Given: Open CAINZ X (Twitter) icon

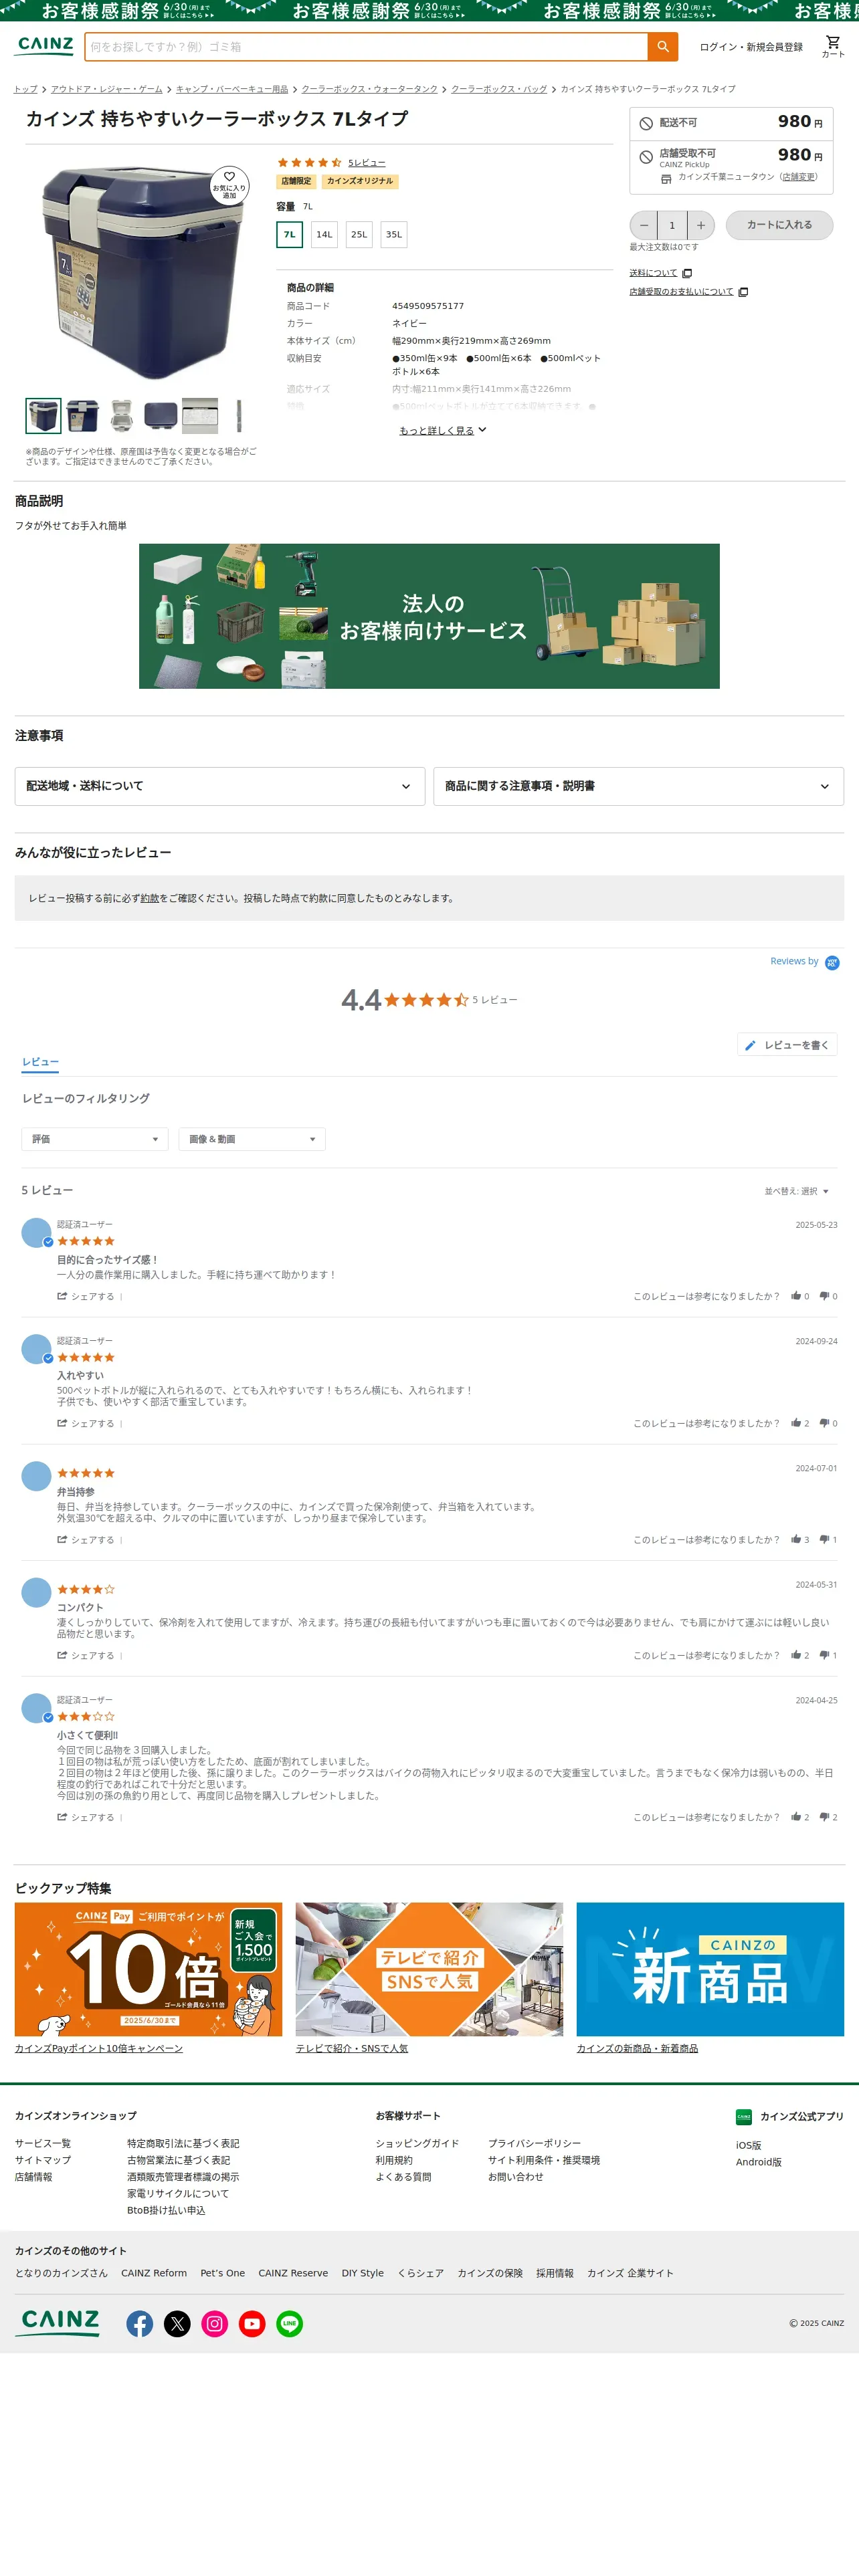Looking at the screenshot, I should pos(177,2323).
